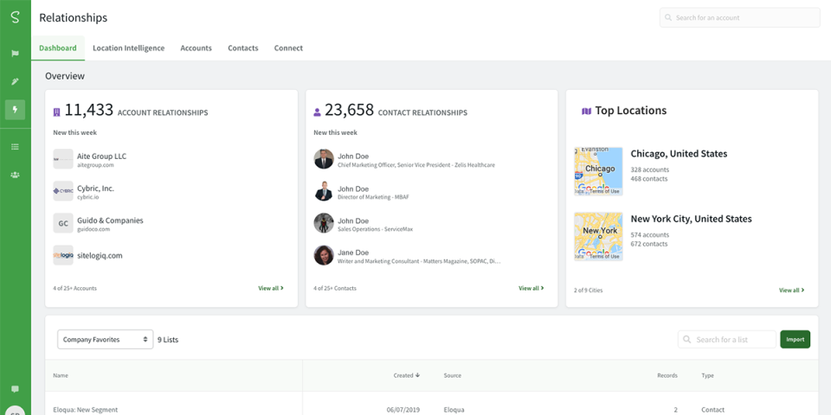Open the pencil edit icon in sidebar
Viewport: 831px width, 415px height.
tap(15, 81)
